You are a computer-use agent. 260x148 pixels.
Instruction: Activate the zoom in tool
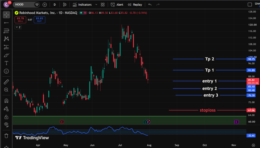pos(6,90)
